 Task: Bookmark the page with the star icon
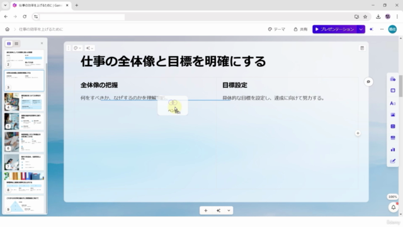tap(365, 17)
